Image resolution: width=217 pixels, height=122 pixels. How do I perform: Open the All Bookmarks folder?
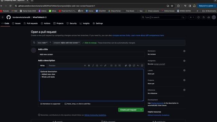pos(209,11)
